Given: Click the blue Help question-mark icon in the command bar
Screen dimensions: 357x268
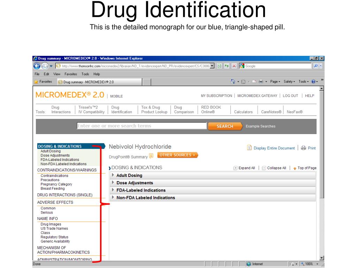Looking at the screenshot, I should 313,82.
